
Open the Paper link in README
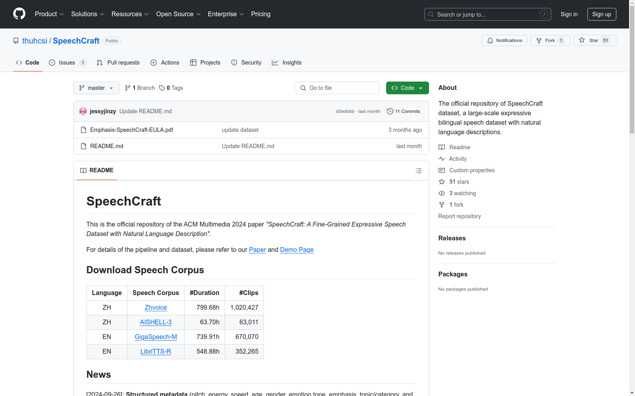click(258, 249)
